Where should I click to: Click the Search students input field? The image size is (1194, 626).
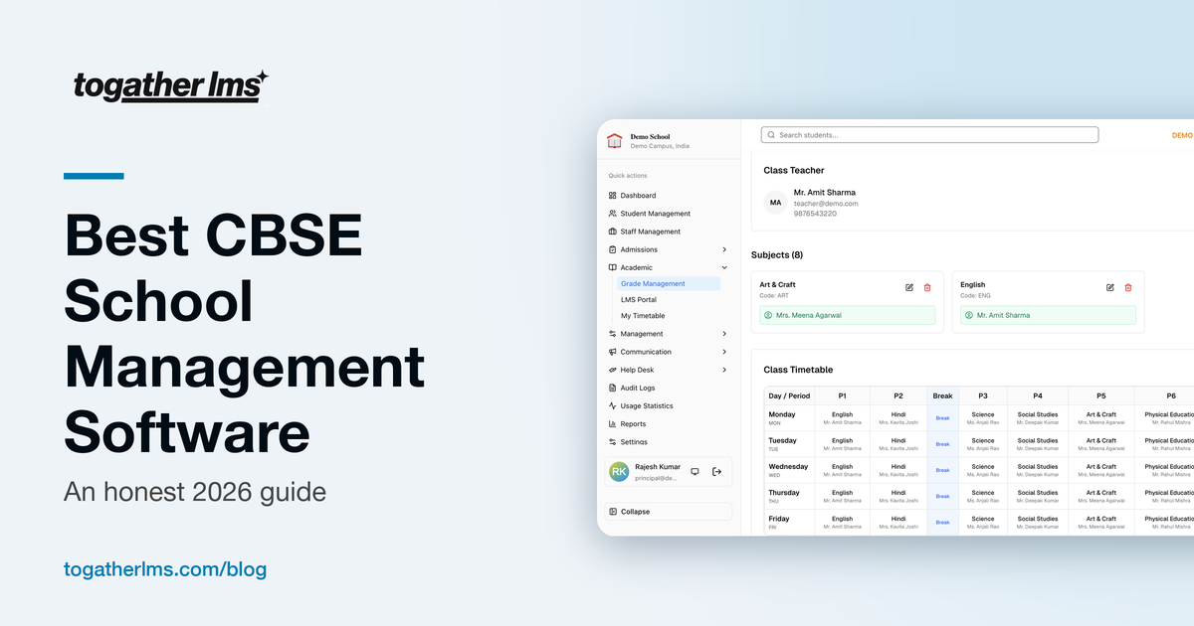point(929,135)
